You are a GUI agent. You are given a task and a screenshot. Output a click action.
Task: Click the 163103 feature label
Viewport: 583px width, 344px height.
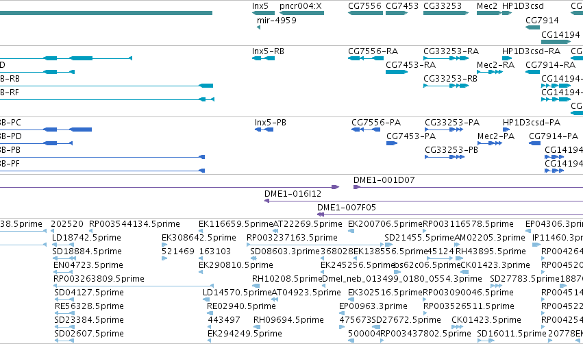[215, 251]
